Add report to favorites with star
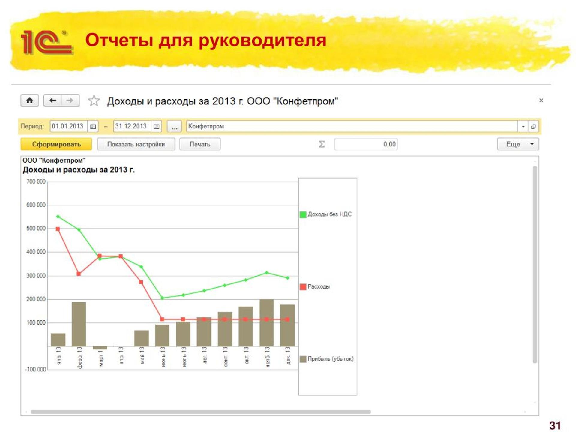 94,100
